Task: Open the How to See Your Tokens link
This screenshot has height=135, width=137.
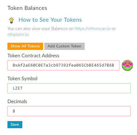Action: coord(50,20)
